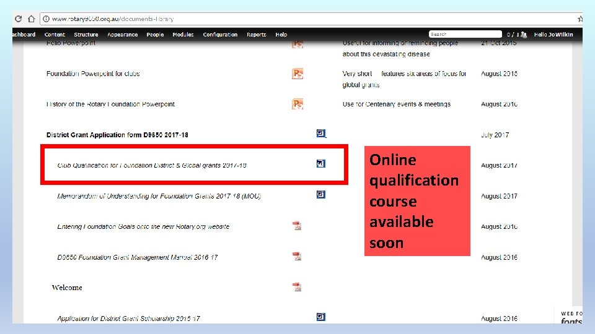The width and height of the screenshot is (595, 334).
Task: Select 'August 2015' date in Foundation Powerpoint row
Action: point(499,74)
